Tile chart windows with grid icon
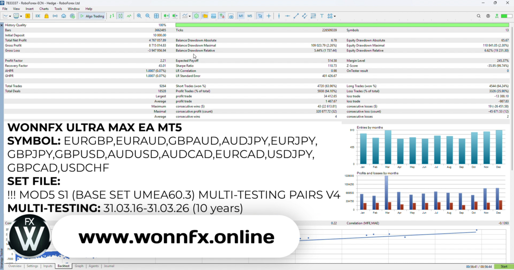Image resolution: width=514 pixels, height=270 pixels. pos(156,16)
